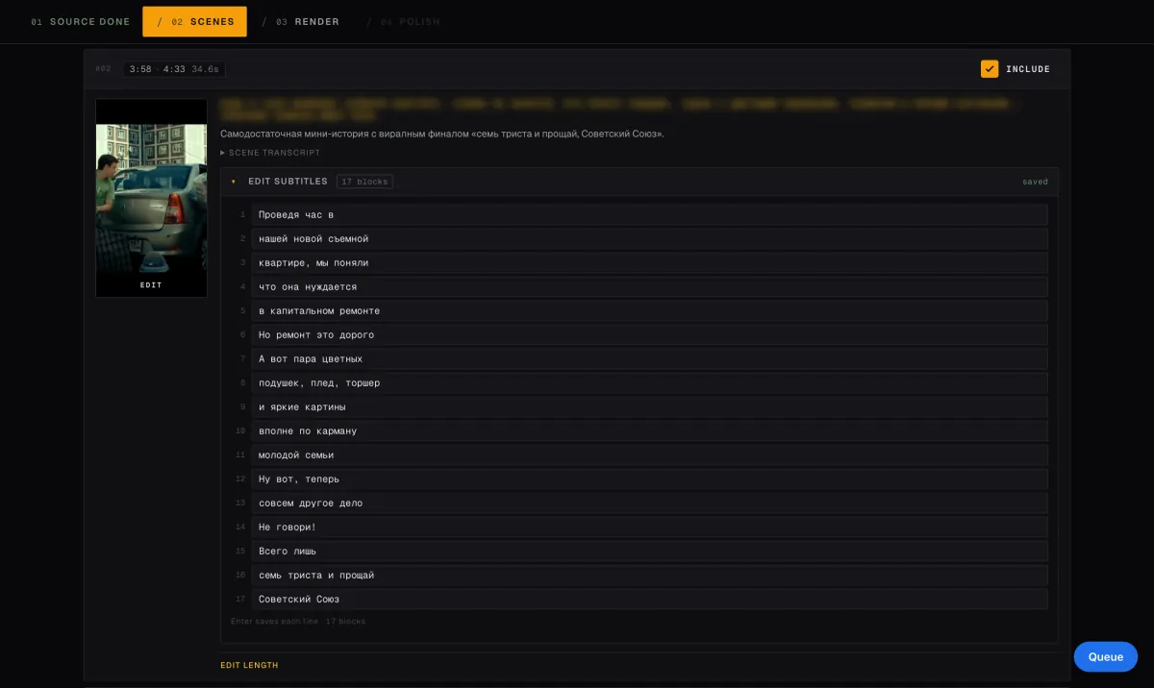Edit subtitle line 'Проведя час в'
The width and height of the screenshot is (1154, 688).
coord(650,214)
